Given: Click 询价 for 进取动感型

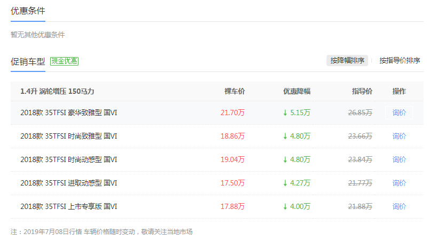Looking at the screenshot, I should pyautogui.click(x=399, y=183).
